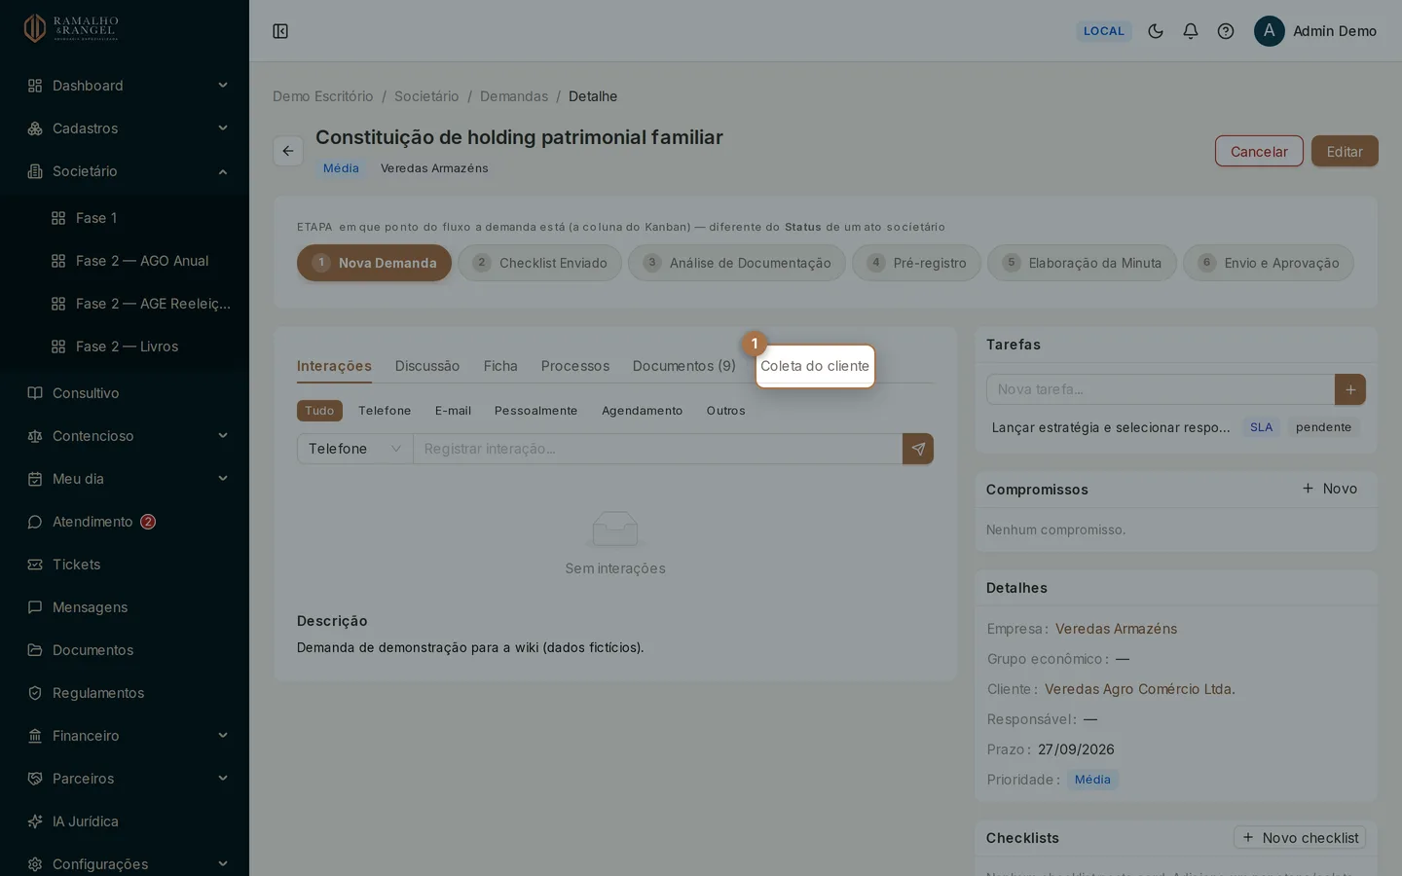The width and height of the screenshot is (1402, 876).
Task: Click the Cancelar button
Action: pos(1259,151)
